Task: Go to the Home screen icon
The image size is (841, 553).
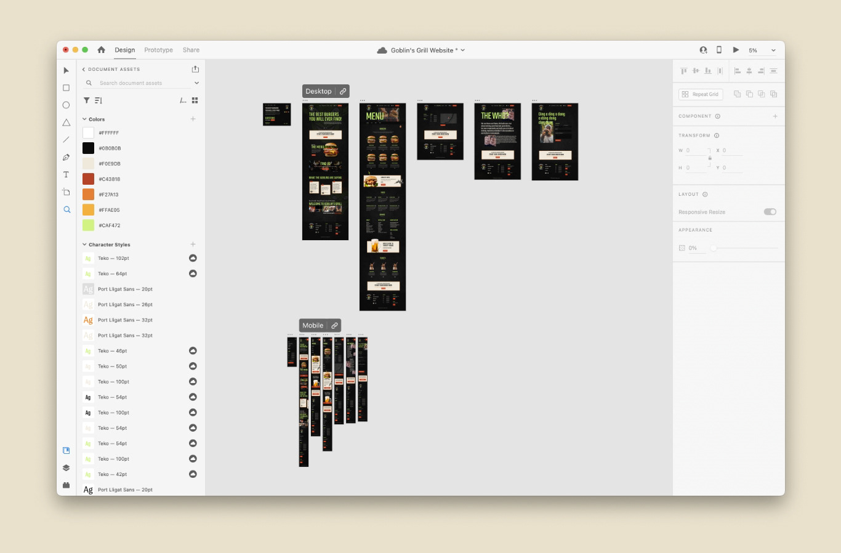Action: [102, 50]
